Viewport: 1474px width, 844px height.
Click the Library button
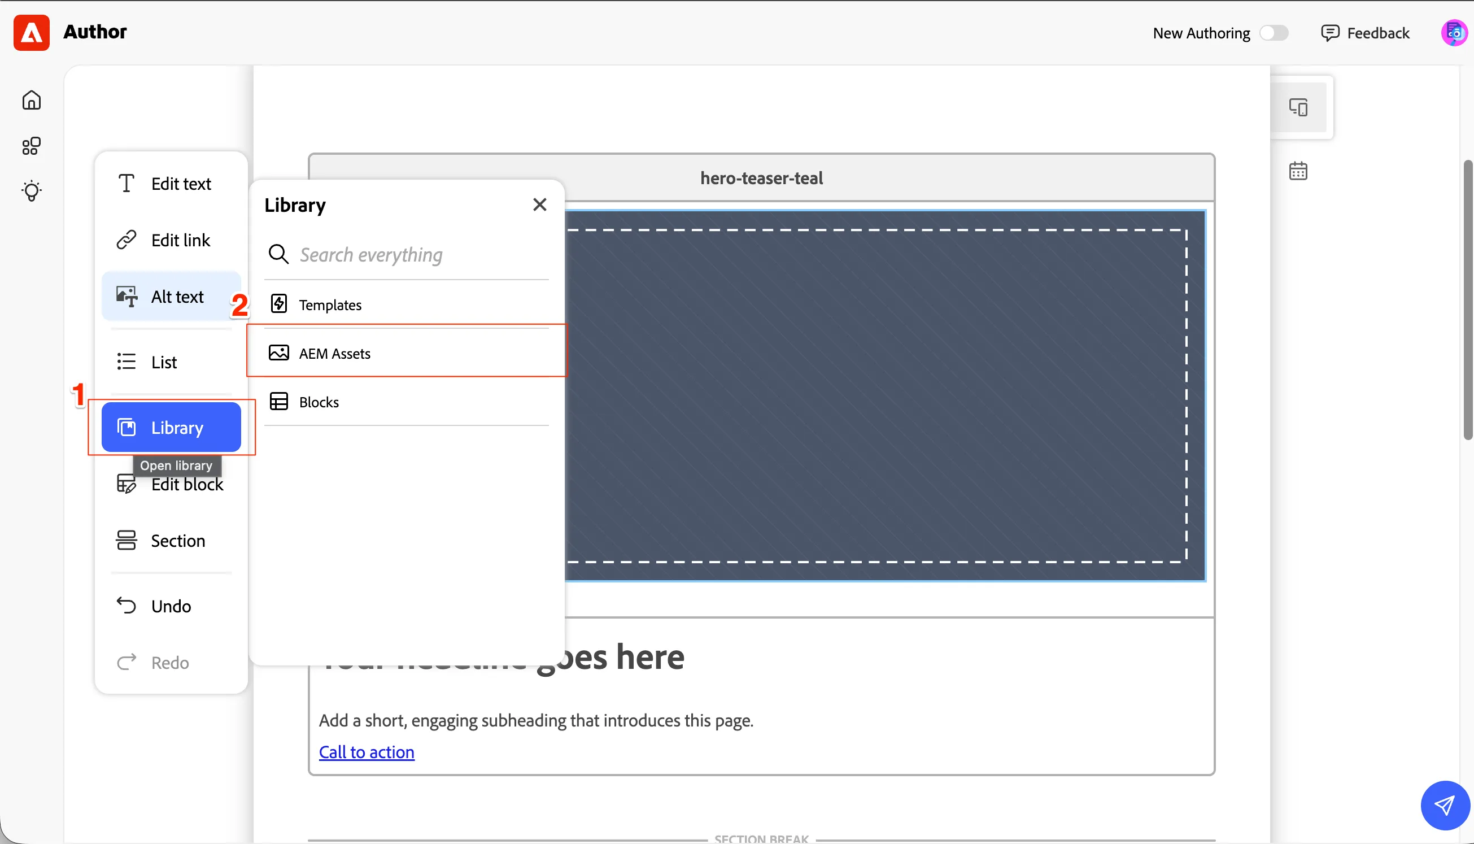pyautogui.click(x=171, y=427)
